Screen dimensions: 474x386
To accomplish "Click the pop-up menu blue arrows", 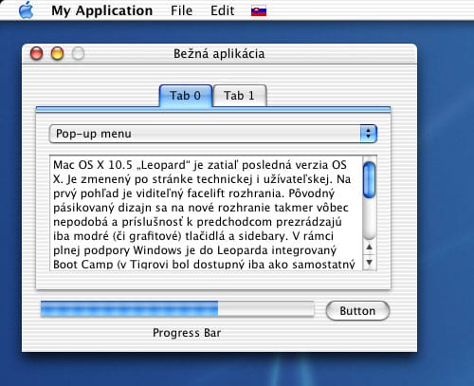I will [x=369, y=134].
